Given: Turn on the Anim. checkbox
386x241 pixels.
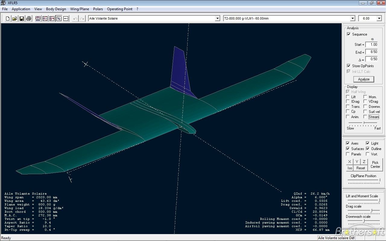Looking at the screenshot, I should (x=348, y=117).
